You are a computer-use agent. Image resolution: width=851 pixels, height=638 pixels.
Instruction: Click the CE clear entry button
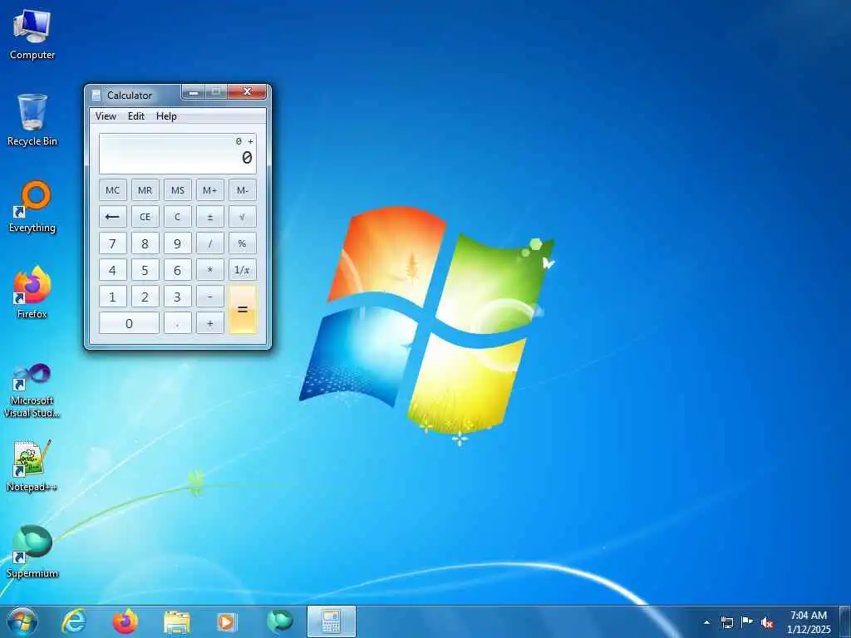click(x=145, y=217)
